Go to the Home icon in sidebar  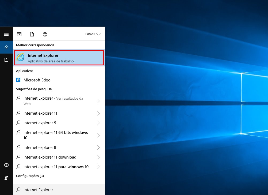(6, 47)
